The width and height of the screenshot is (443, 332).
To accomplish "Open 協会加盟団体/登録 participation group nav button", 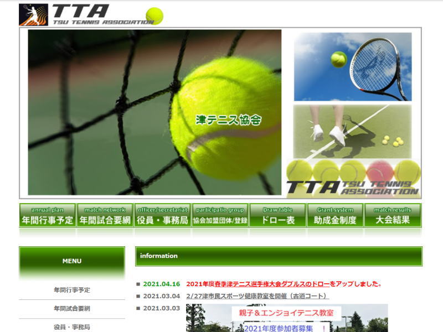I will pos(220,215).
